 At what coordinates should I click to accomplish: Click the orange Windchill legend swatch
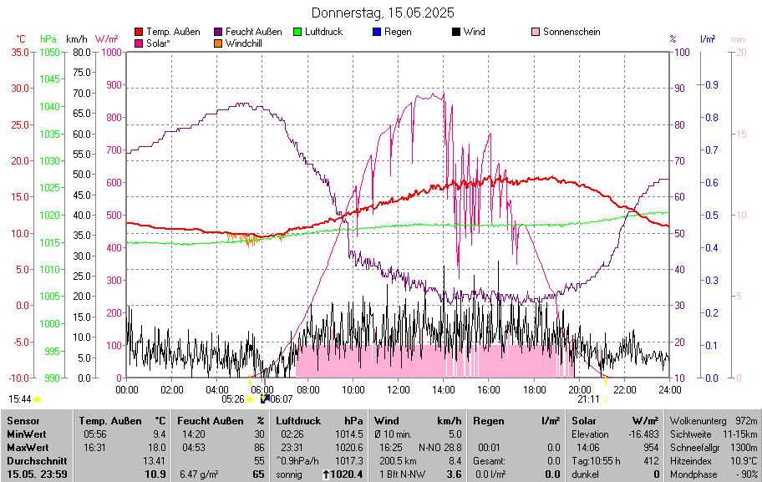(x=218, y=43)
